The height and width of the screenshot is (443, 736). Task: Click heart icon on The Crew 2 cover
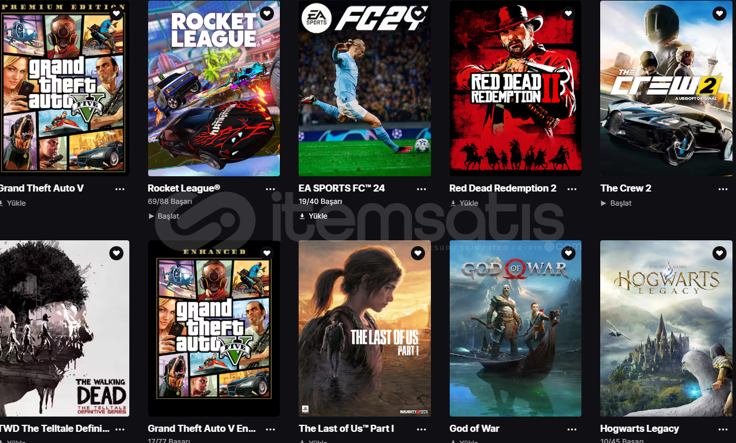pyautogui.click(x=720, y=13)
